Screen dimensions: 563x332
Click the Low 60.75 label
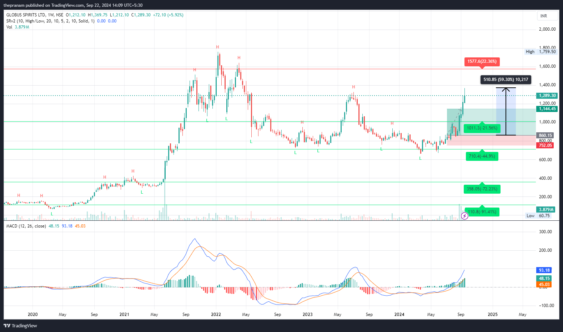click(539, 216)
